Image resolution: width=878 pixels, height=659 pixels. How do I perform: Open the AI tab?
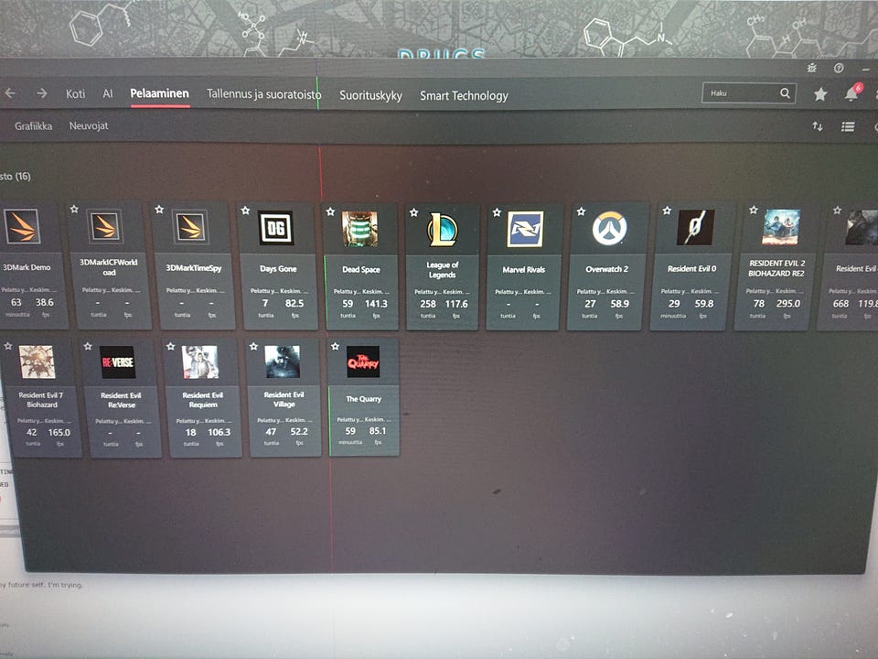coord(108,93)
